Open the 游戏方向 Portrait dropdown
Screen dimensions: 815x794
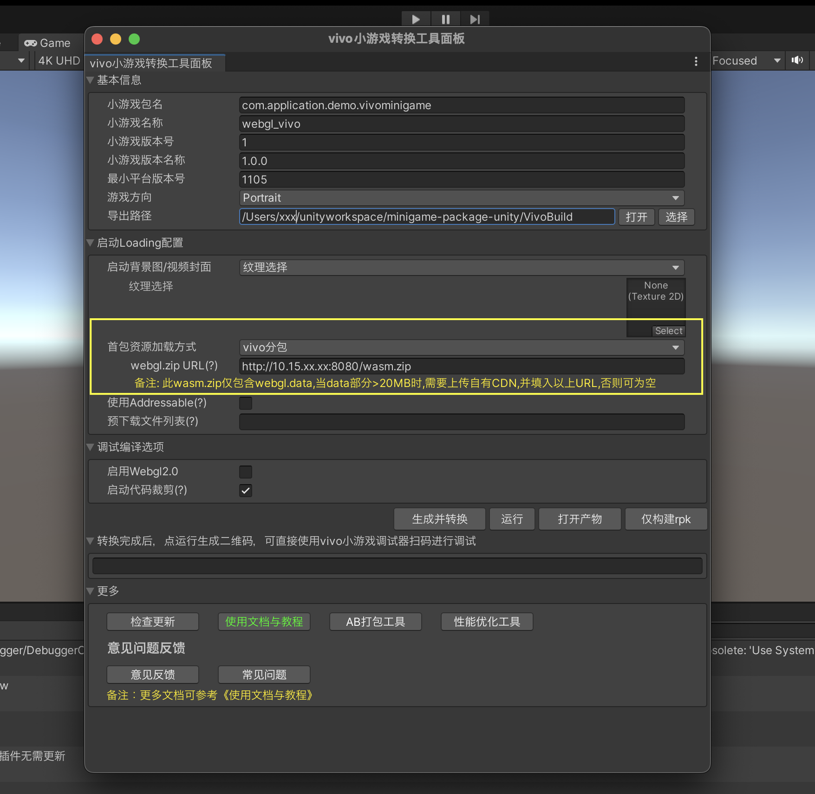point(462,198)
